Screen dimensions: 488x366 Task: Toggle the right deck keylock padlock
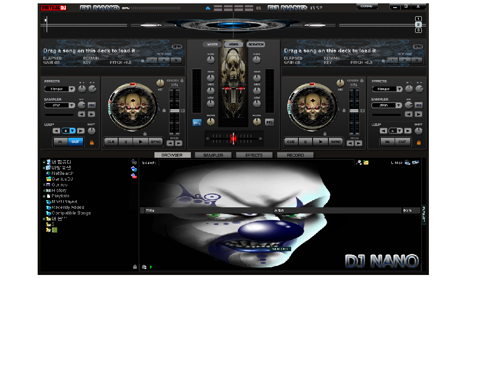tap(362, 81)
